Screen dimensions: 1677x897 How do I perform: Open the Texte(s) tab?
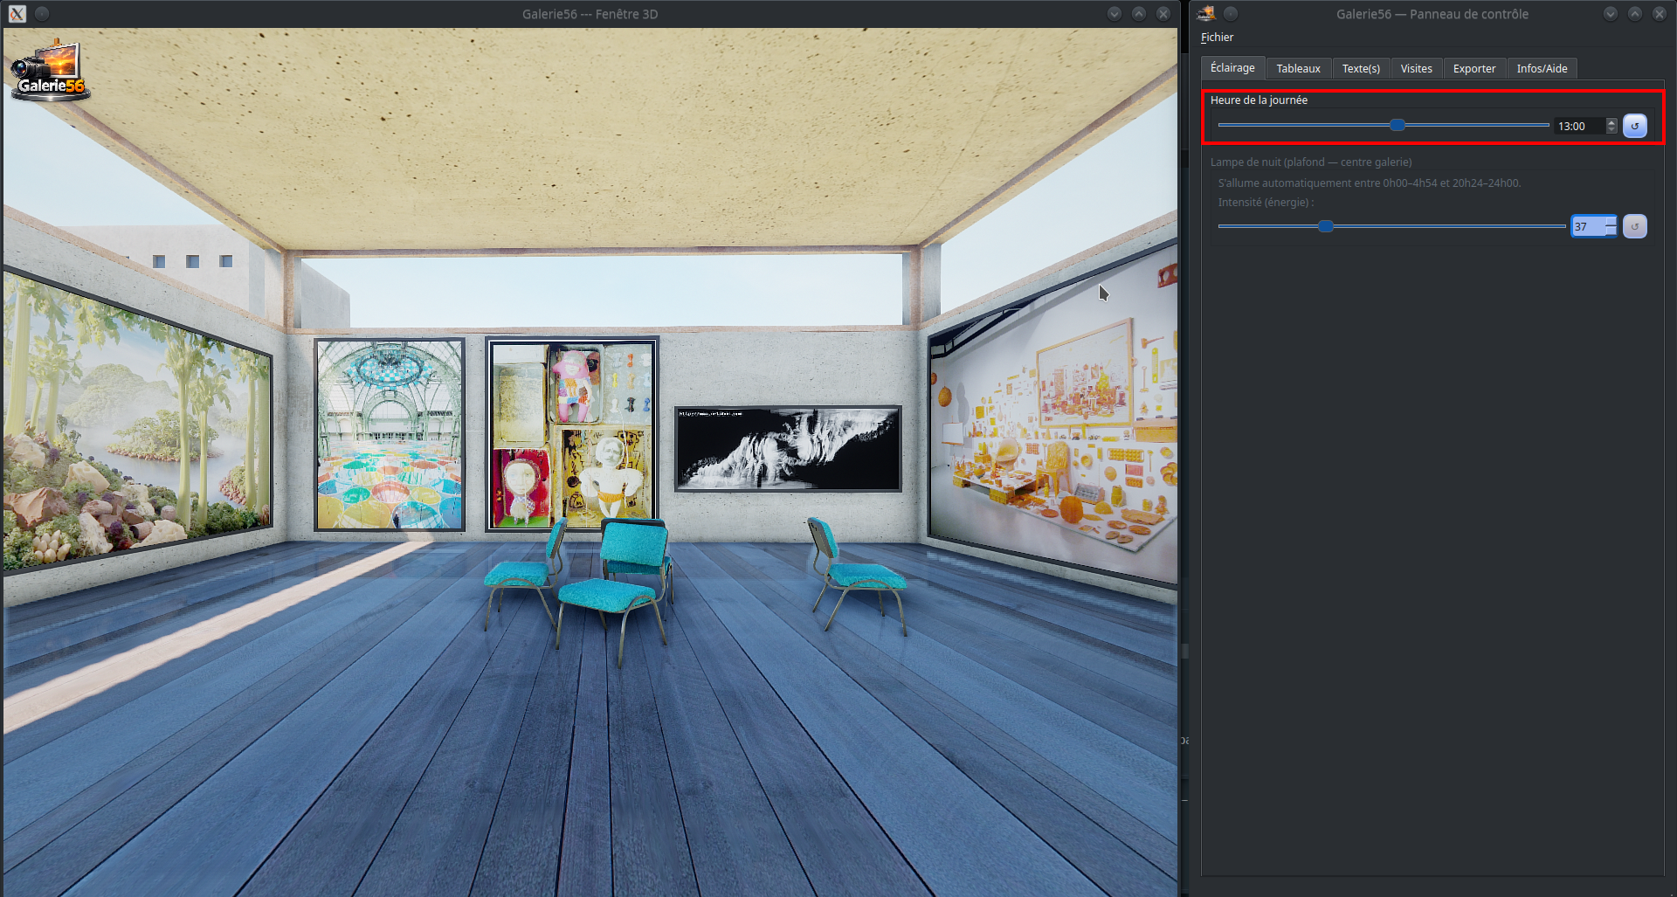point(1361,69)
